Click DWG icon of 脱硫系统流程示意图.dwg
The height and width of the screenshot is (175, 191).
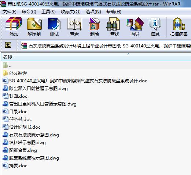coord(5,158)
